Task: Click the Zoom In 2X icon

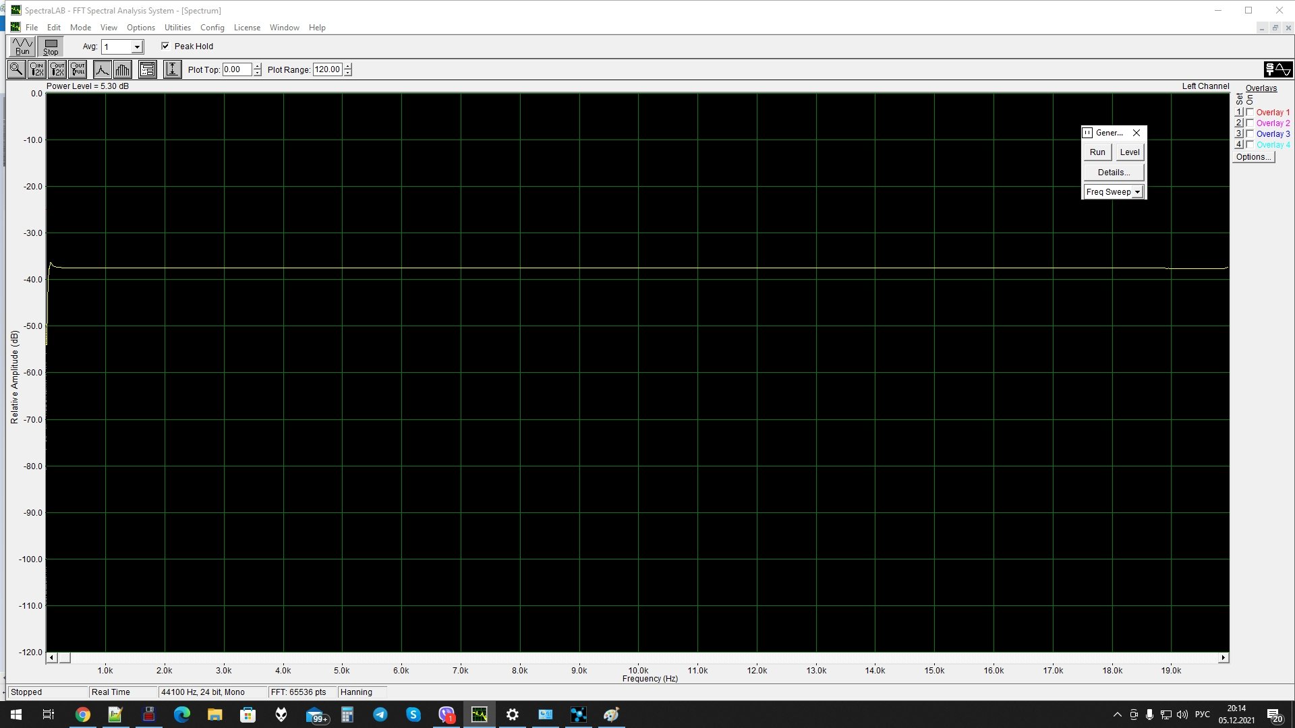Action: 37,69
